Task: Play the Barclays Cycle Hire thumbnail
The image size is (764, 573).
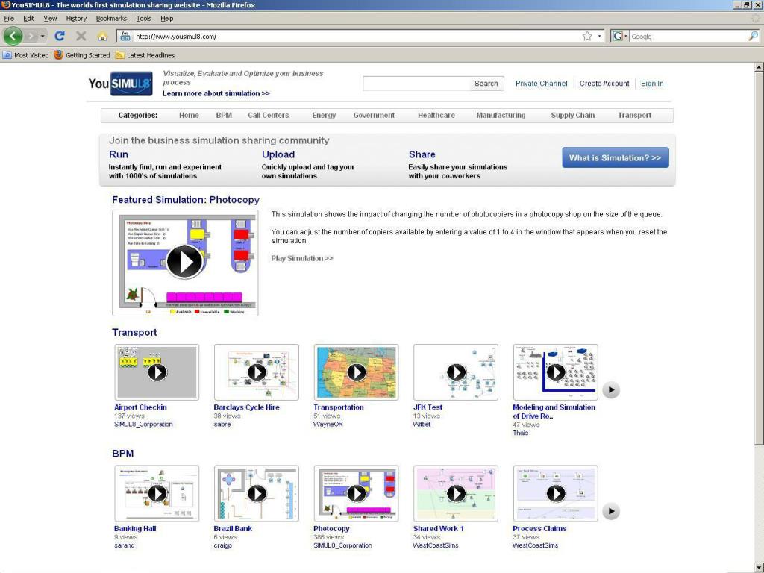Action: pos(257,372)
